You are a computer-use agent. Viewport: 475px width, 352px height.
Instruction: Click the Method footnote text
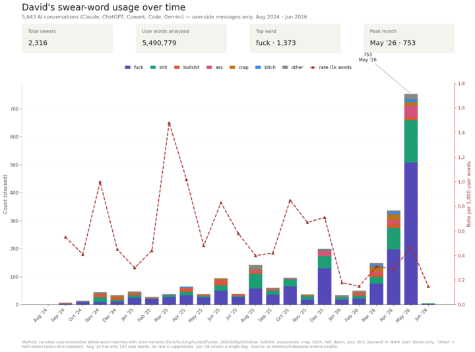click(238, 344)
